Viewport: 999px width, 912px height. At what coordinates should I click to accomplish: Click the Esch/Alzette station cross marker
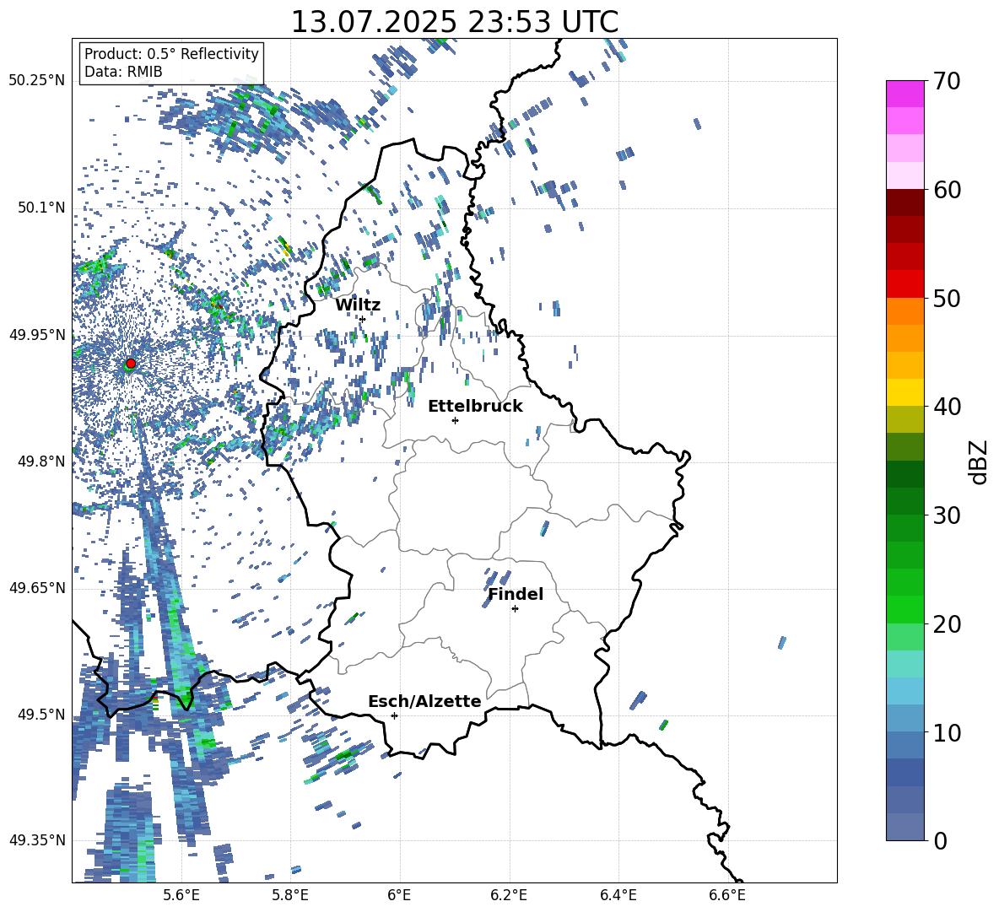pos(394,715)
